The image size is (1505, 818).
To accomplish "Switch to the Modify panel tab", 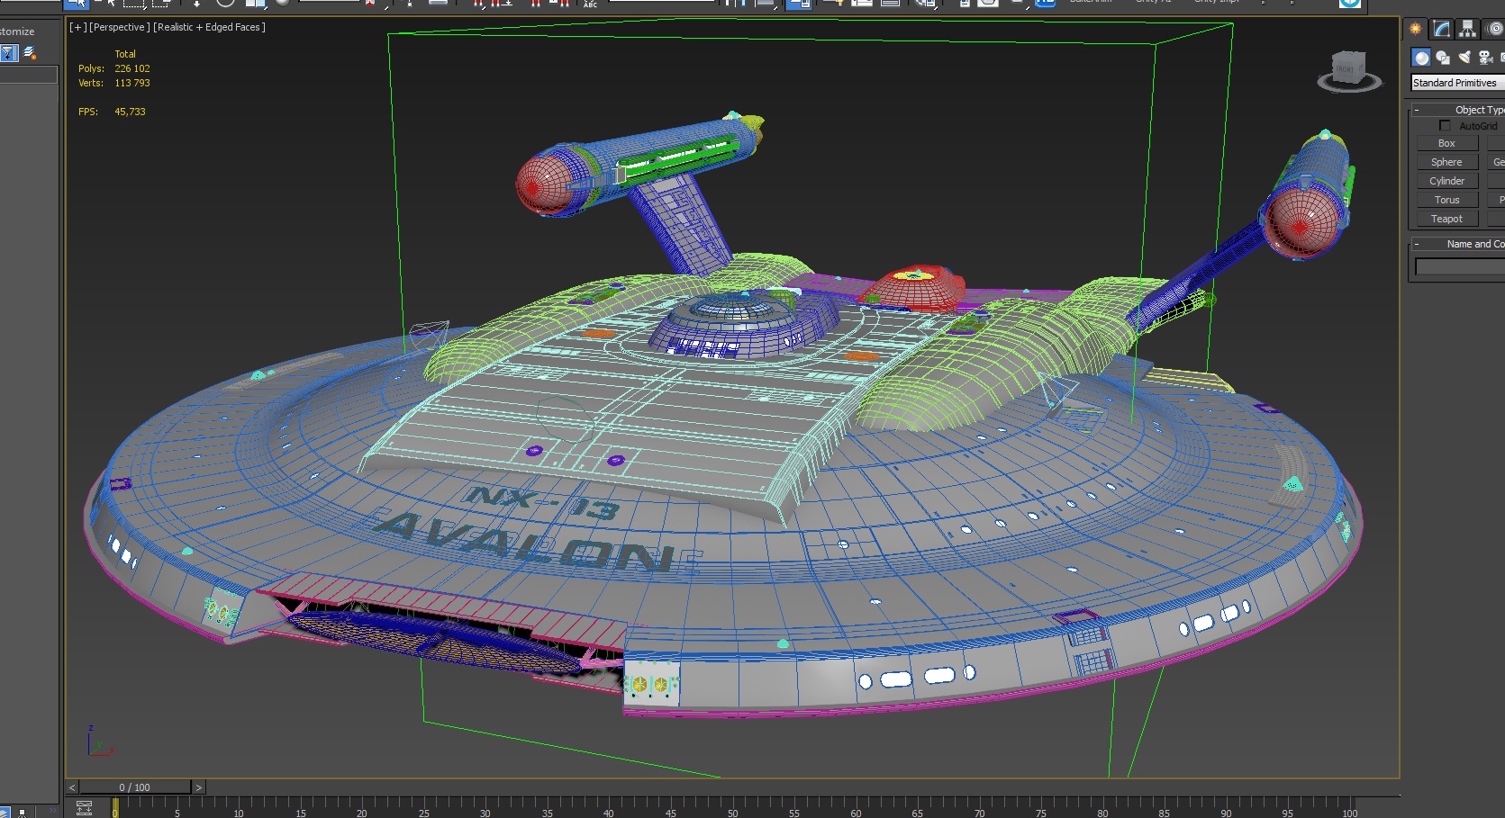I will tap(1442, 29).
